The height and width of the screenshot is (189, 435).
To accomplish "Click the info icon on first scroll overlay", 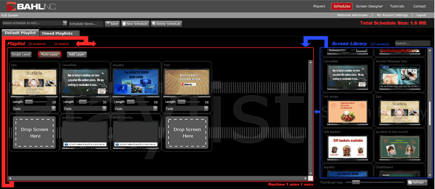I will point(66,145).
